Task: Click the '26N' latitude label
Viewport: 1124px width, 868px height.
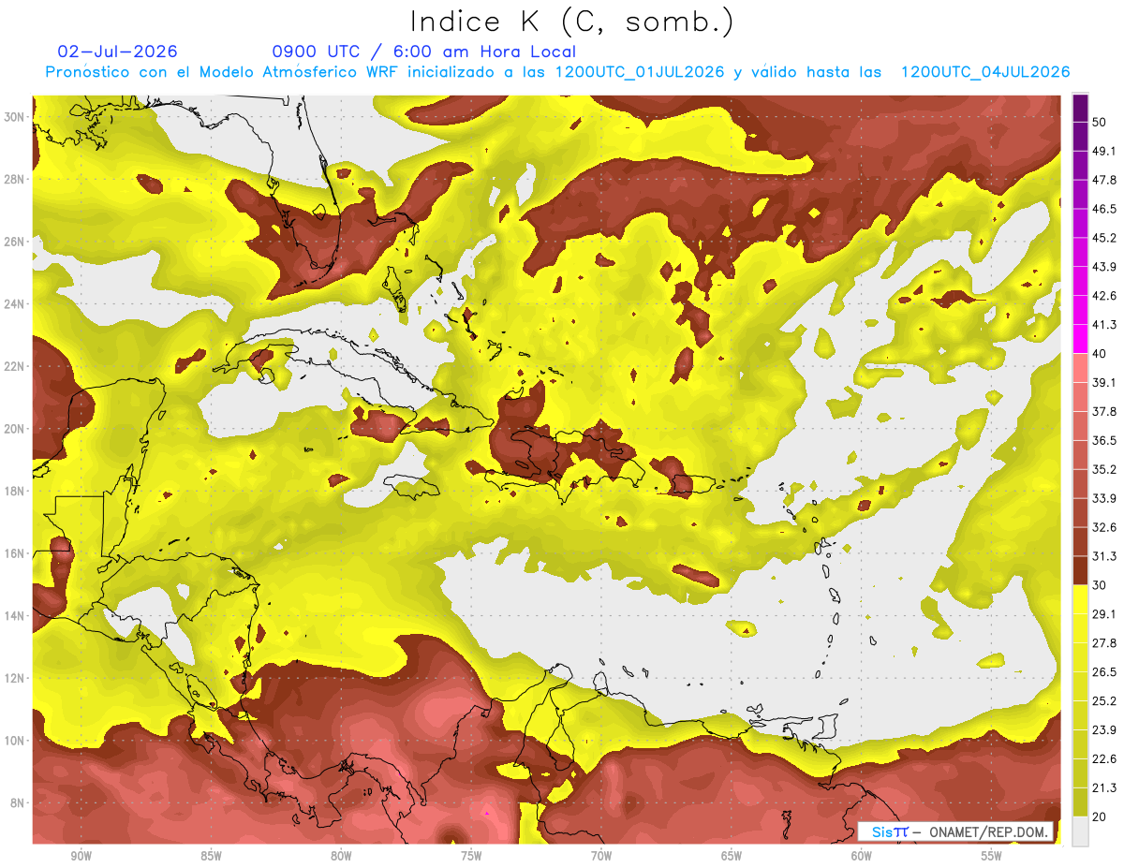Action: pos(14,241)
